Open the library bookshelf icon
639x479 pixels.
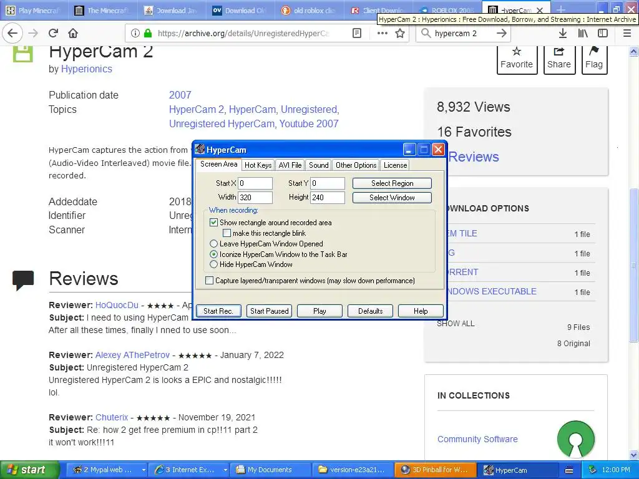tap(583, 33)
